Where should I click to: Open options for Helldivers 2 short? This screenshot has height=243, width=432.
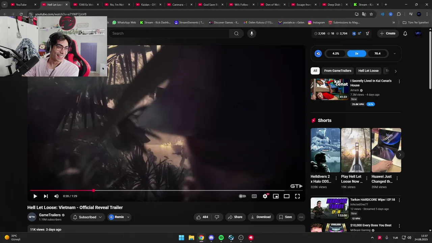click(336, 178)
